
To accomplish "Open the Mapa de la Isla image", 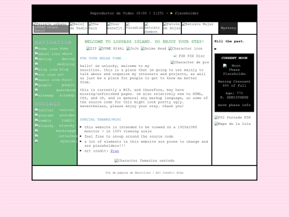I will coord(232,124).
